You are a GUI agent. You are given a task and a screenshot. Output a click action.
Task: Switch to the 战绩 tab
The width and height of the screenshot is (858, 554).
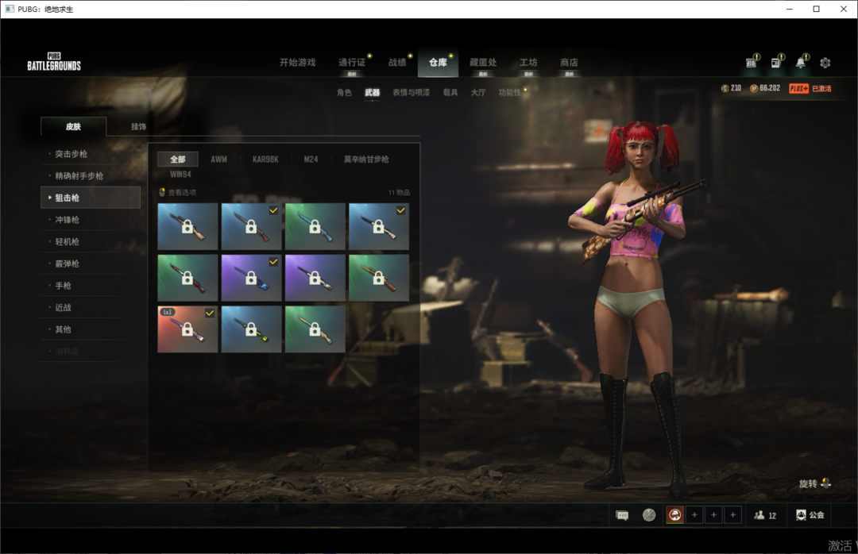(397, 63)
